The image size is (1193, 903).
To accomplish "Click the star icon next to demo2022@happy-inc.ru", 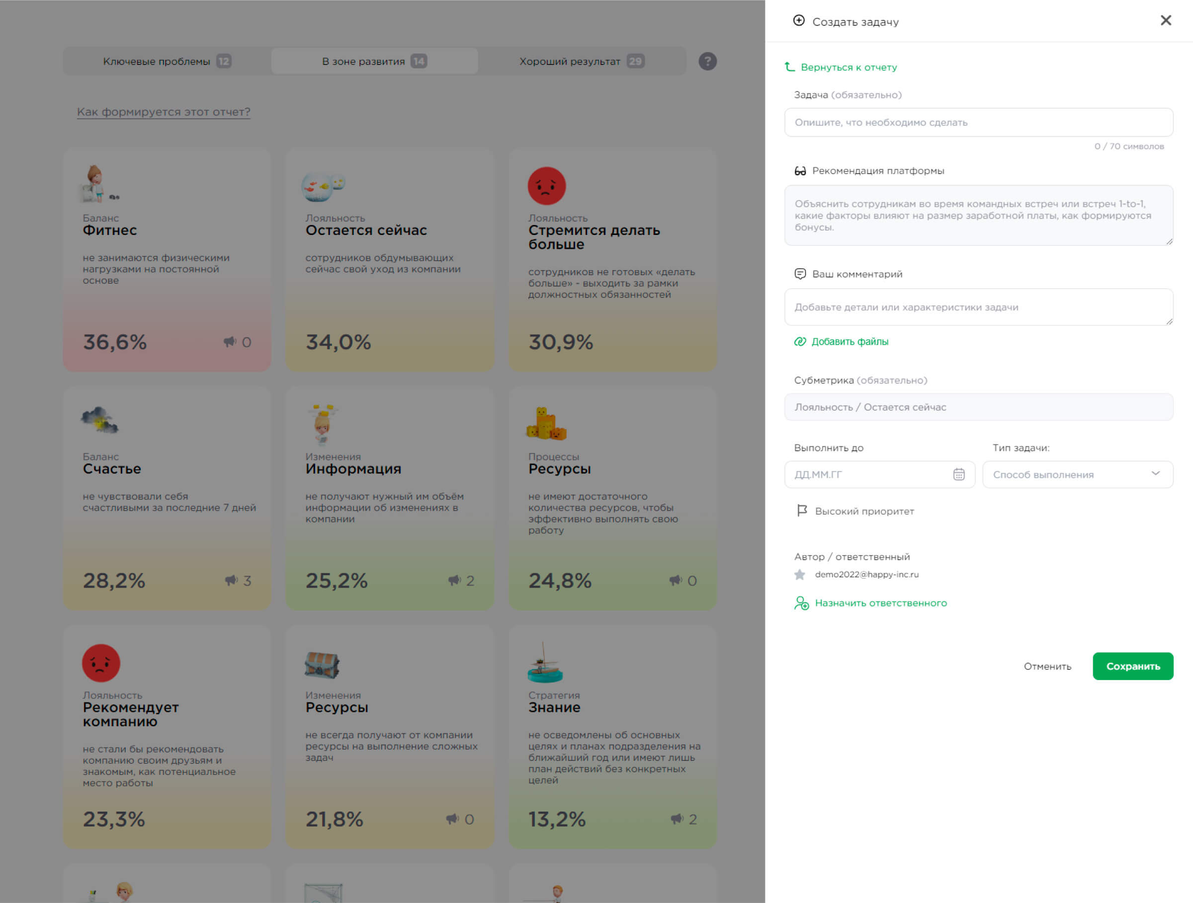I will [799, 574].
